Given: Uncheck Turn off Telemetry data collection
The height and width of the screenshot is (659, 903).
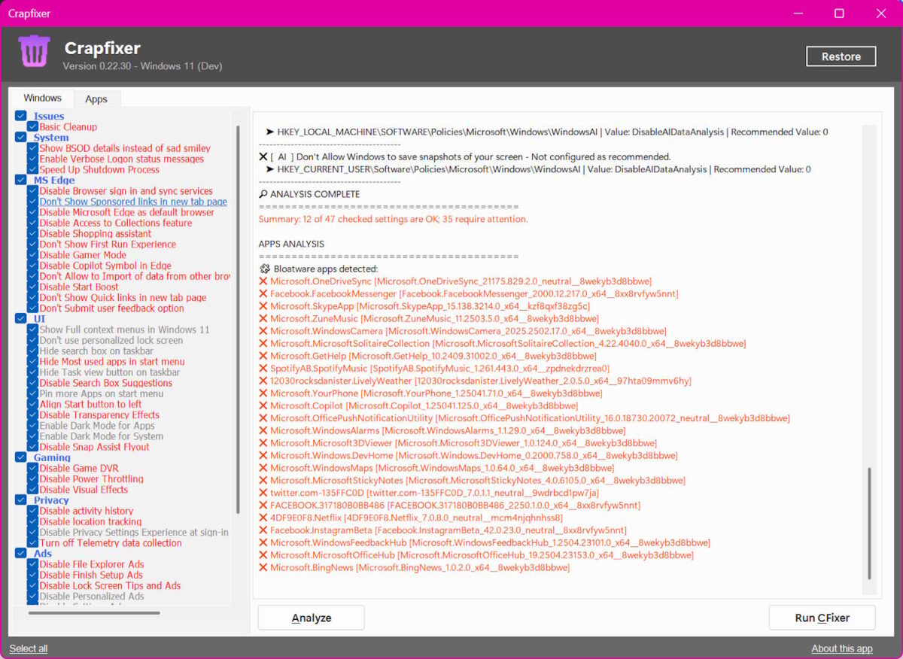Looking at the screenshot, I should point(32,542).
